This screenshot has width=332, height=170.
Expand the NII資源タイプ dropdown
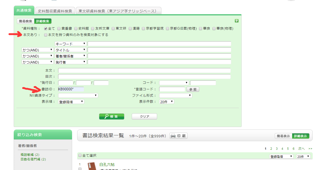coord(78,95)
